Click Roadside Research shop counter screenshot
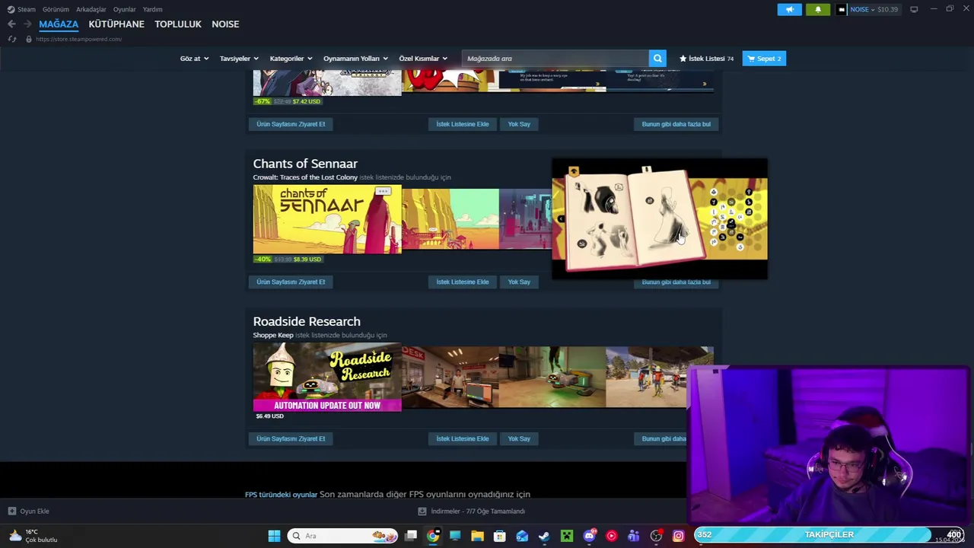Viewport: 974px width, 548px height. [x=450, y=378]
